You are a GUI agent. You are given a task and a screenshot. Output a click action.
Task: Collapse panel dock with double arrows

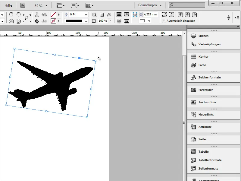(238, 27)
